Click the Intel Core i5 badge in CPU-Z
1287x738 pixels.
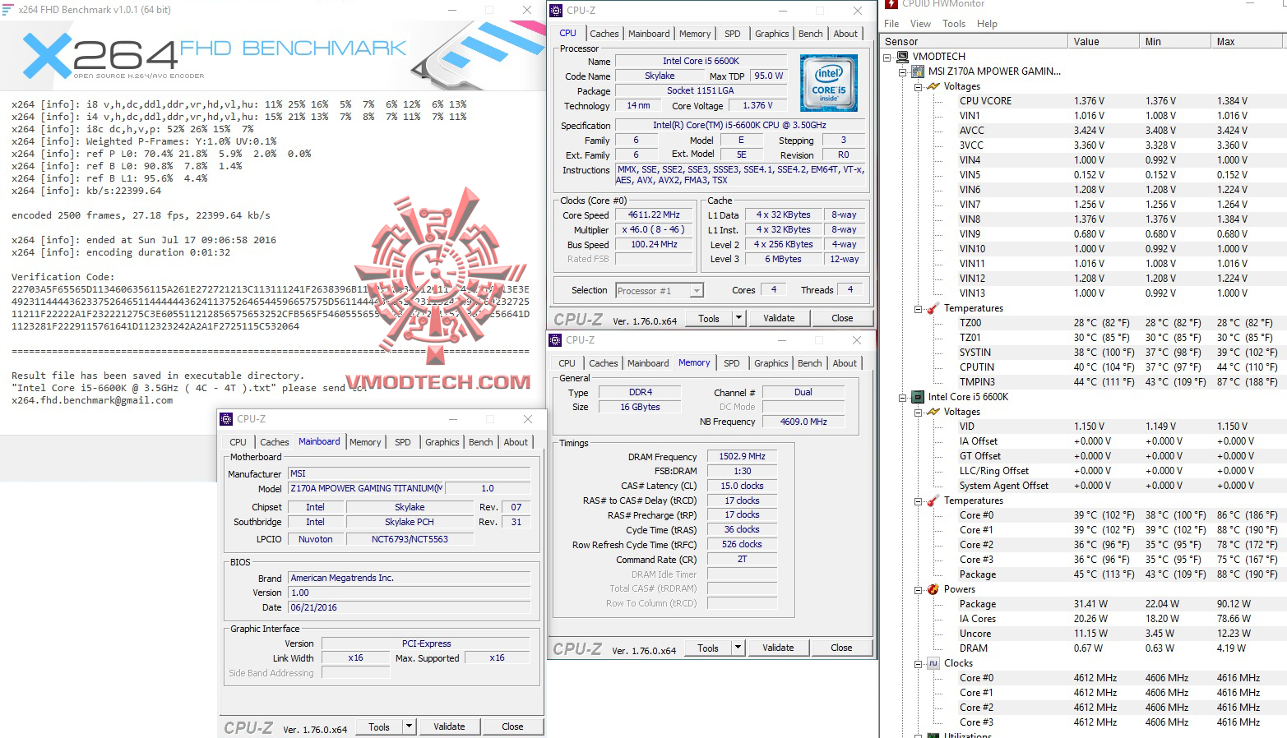(828, 82)
